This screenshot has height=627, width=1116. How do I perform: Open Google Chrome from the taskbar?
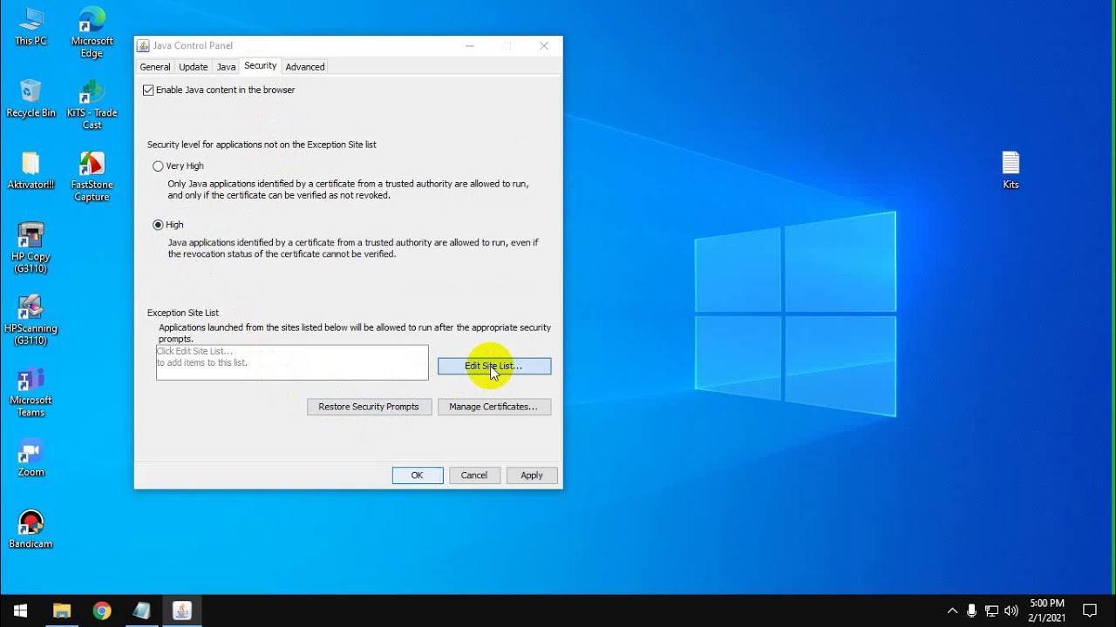tap(102, 610)
